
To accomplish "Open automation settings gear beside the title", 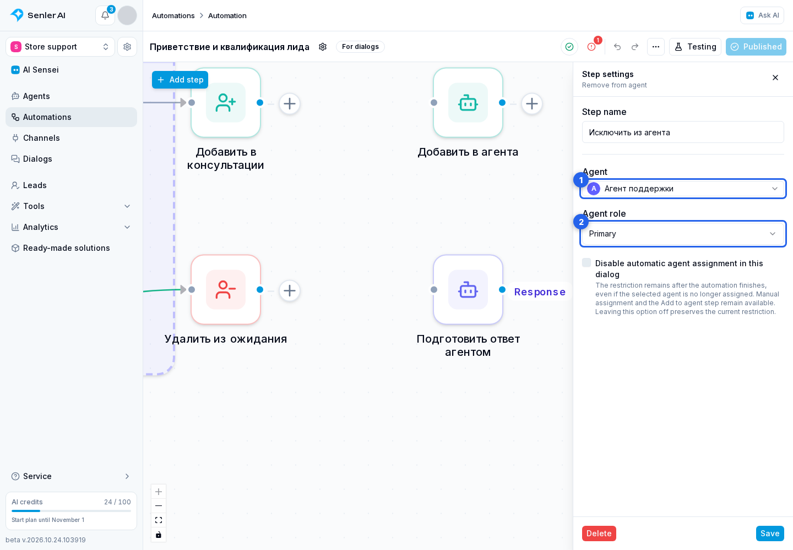I will [323, 47].
